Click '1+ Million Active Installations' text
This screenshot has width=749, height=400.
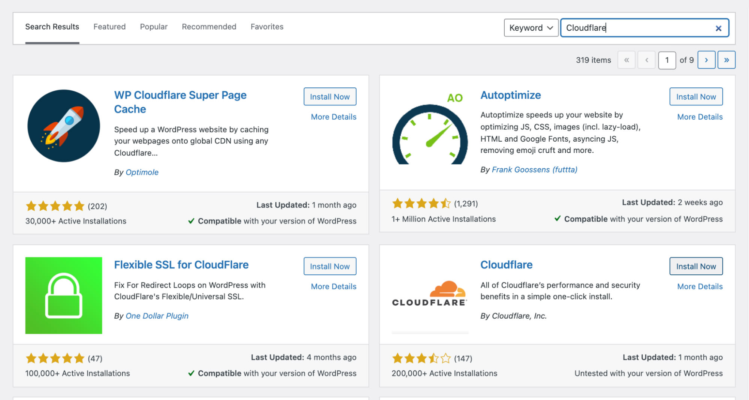(x=444, y=219)
